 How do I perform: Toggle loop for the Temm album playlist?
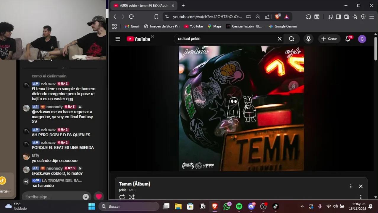click(x=122, y=197)
